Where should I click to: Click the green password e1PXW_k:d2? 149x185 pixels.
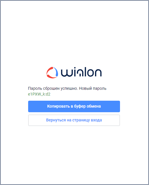tap(39, 94)
